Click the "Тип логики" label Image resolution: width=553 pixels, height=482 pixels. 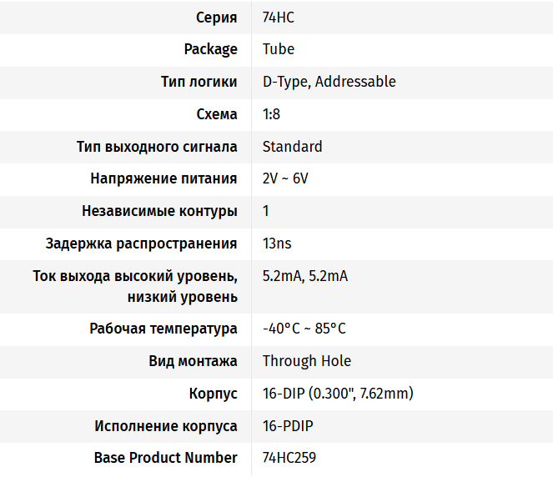pyautogui.click(x=199, y=82)
